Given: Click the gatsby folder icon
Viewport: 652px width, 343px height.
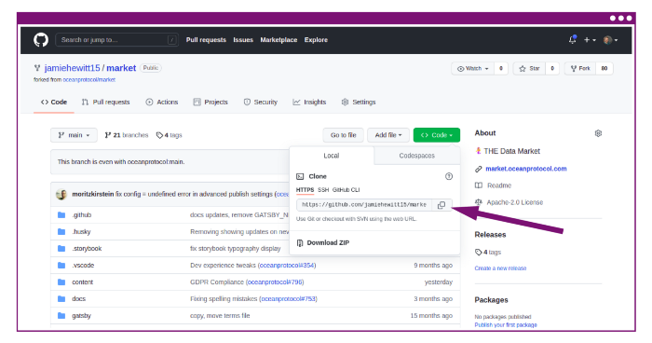Looking at the screenshot, I should click(x=61, y=316).
